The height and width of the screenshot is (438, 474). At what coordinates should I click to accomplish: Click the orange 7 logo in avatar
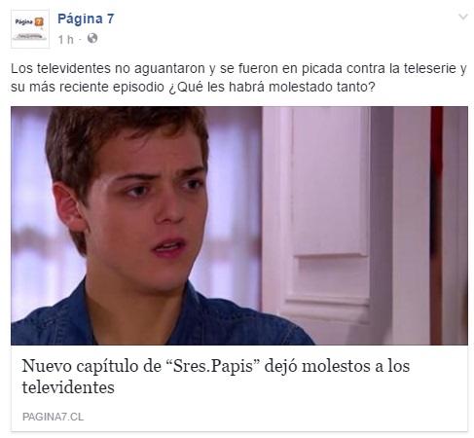39,22
